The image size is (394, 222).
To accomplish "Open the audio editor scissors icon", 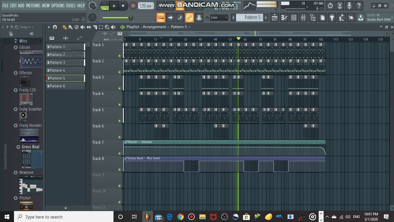I will click(340, 6).
